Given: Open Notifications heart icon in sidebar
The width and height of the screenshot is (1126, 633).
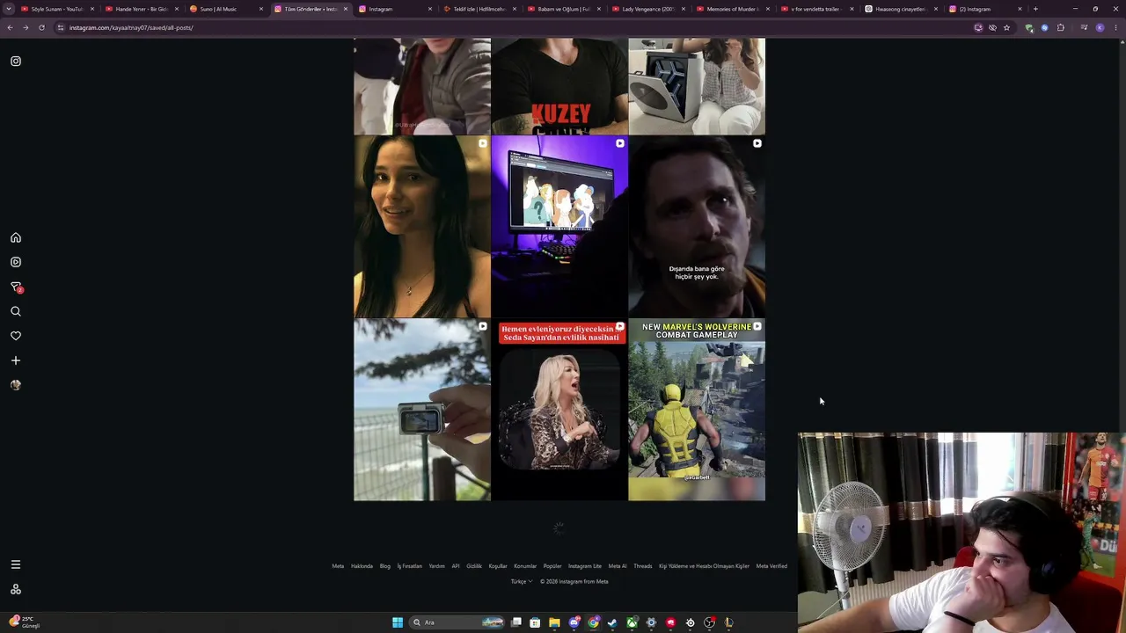Looking at the screenshot, I should [x=16, y=336].
